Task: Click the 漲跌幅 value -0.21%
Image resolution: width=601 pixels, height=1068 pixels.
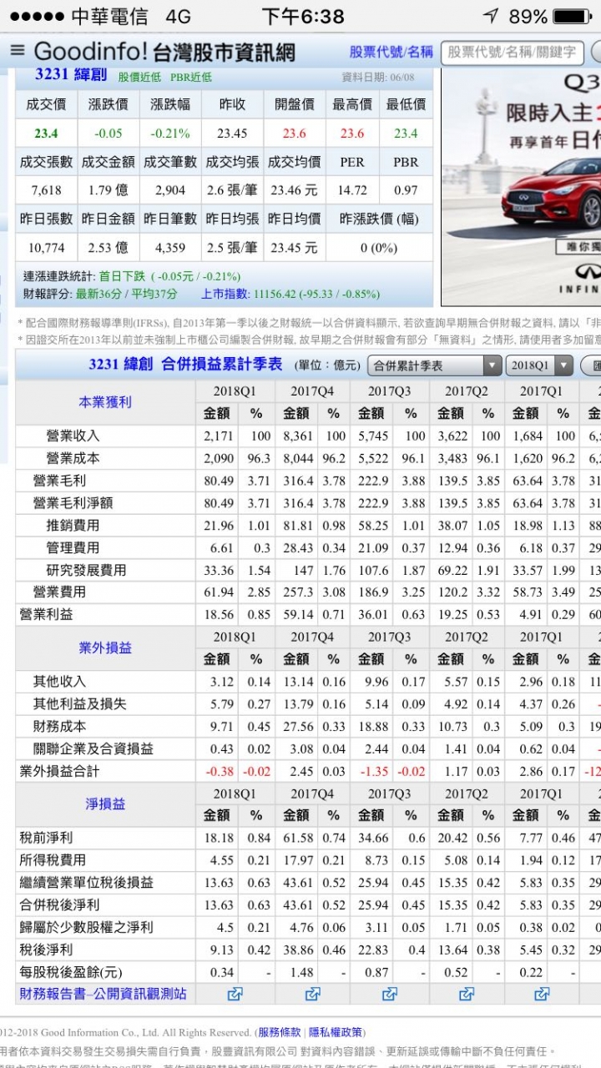Action: 170,133
